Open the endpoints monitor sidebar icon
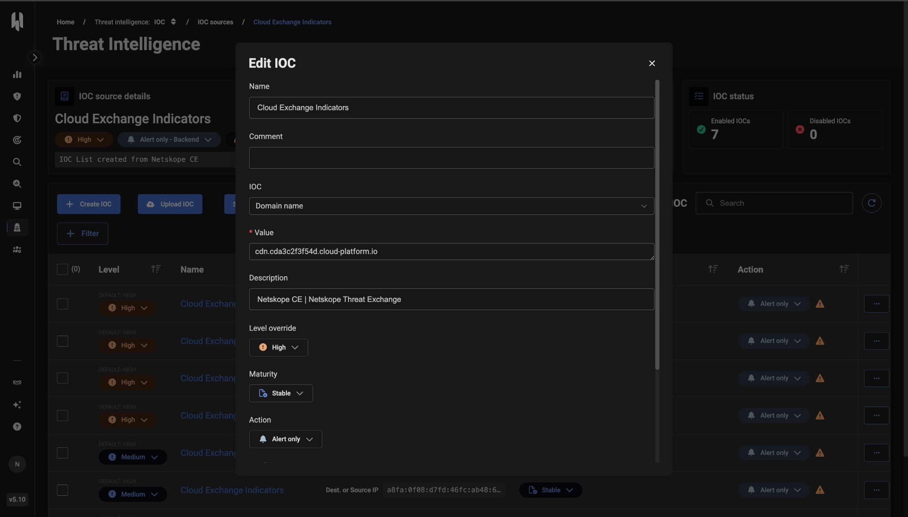 tap(17, 206)
